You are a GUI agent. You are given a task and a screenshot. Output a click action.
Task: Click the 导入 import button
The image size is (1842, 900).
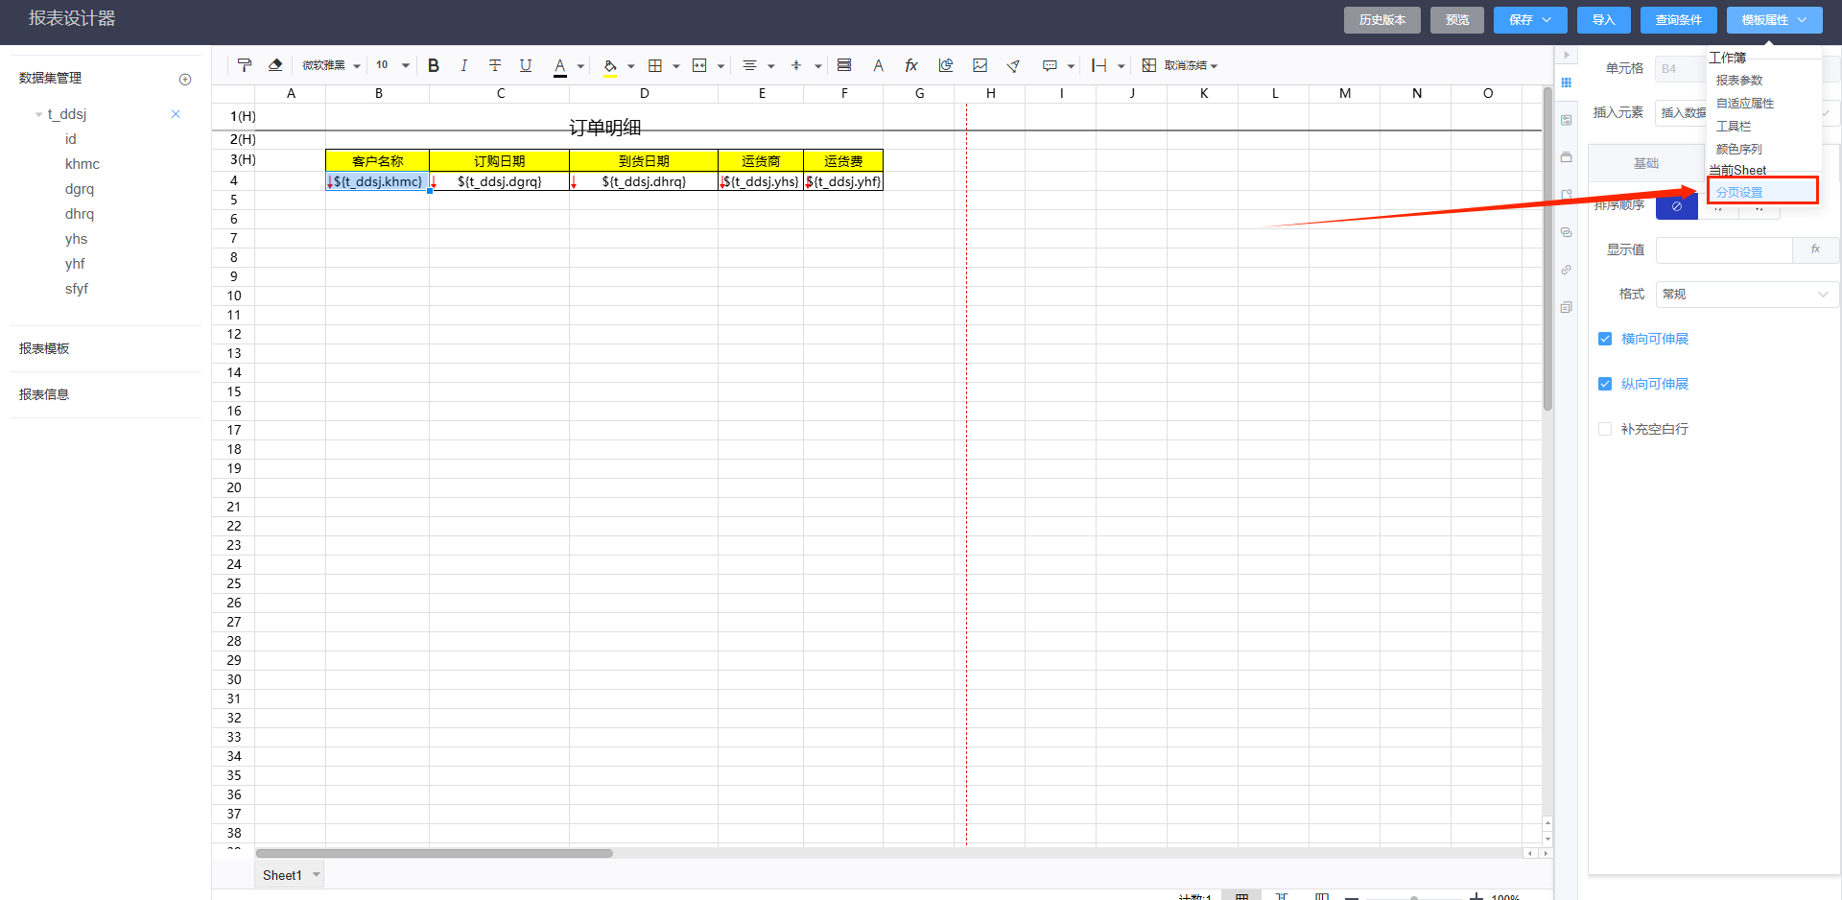pyautogui.click(x=1604, y=19)
